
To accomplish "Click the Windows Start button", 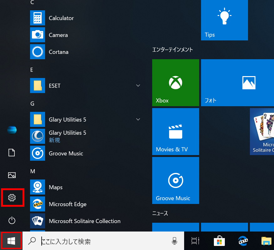I will tap(11, 241).
